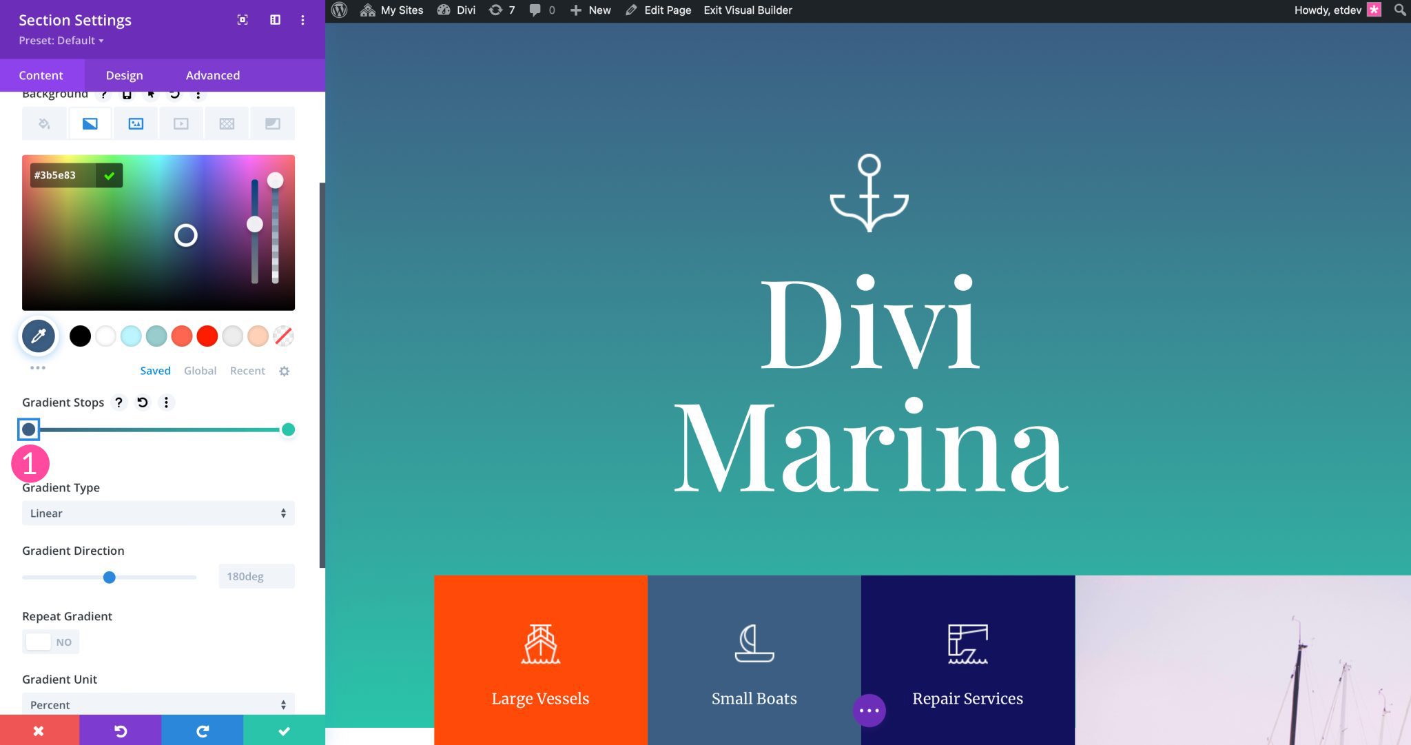The width and height of the screenshot is (1411, 745).
Task: Open the video background options icon
Action: pos(181,123)
